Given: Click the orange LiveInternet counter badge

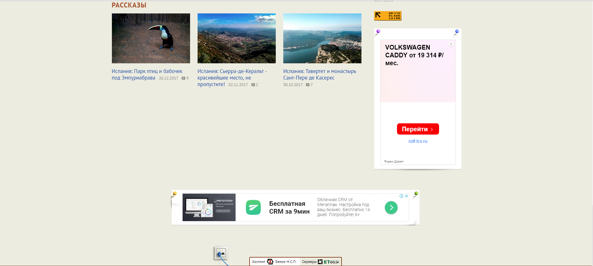Looking at the screenshot, I should pos(387,16).
